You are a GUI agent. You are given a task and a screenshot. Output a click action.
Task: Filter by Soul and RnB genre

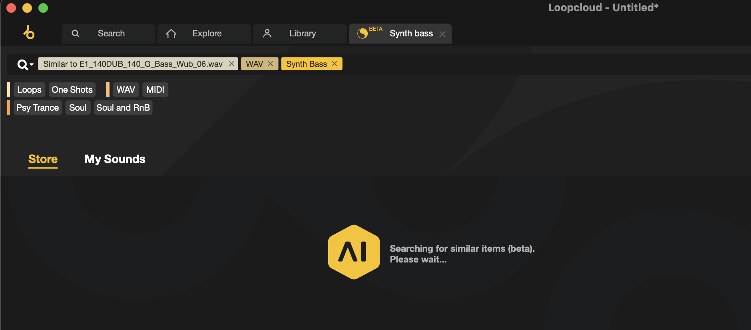pos(123,108)
